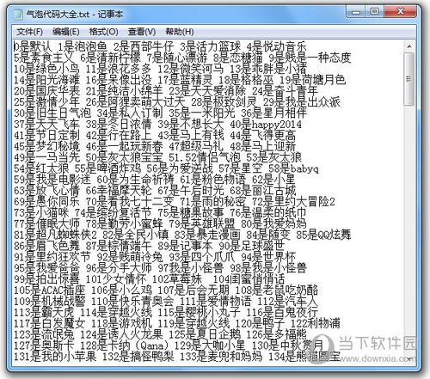Open the 查看(V) menu
The image size is (430, 379).
coord(142,32)
